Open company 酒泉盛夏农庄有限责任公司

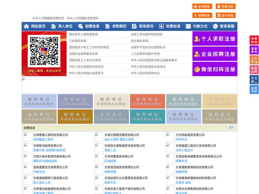[51, 167]
